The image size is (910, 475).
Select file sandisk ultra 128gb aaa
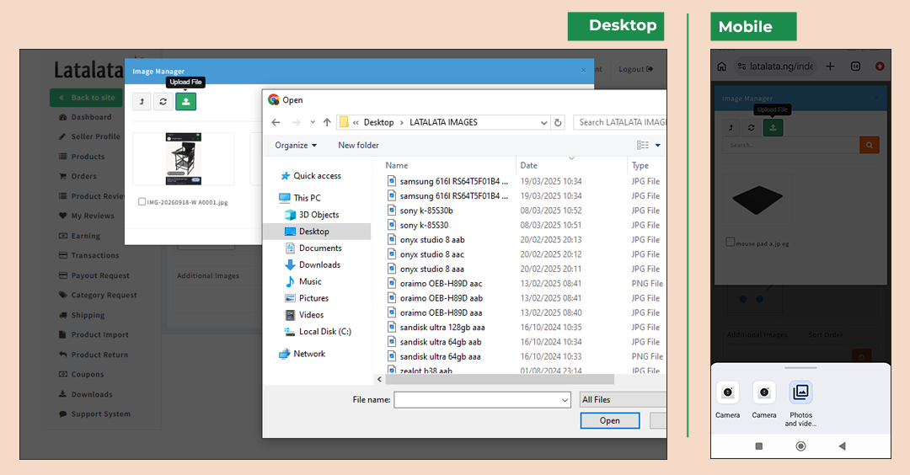click(442, 327)
